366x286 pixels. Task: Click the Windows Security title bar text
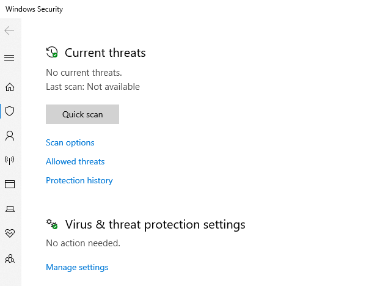(x=34, y=9)
